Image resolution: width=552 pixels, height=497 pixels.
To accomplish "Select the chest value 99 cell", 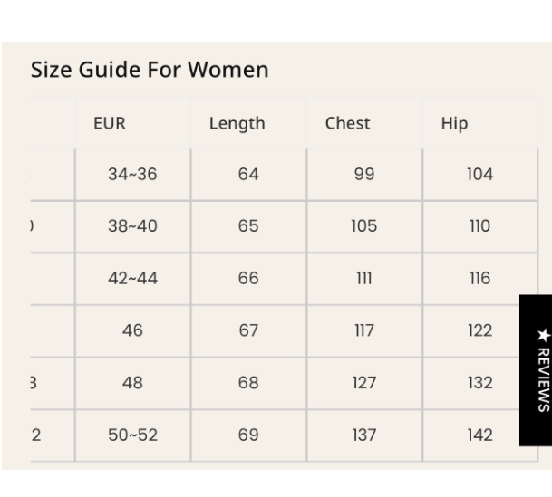I will [x=364, y=175].
